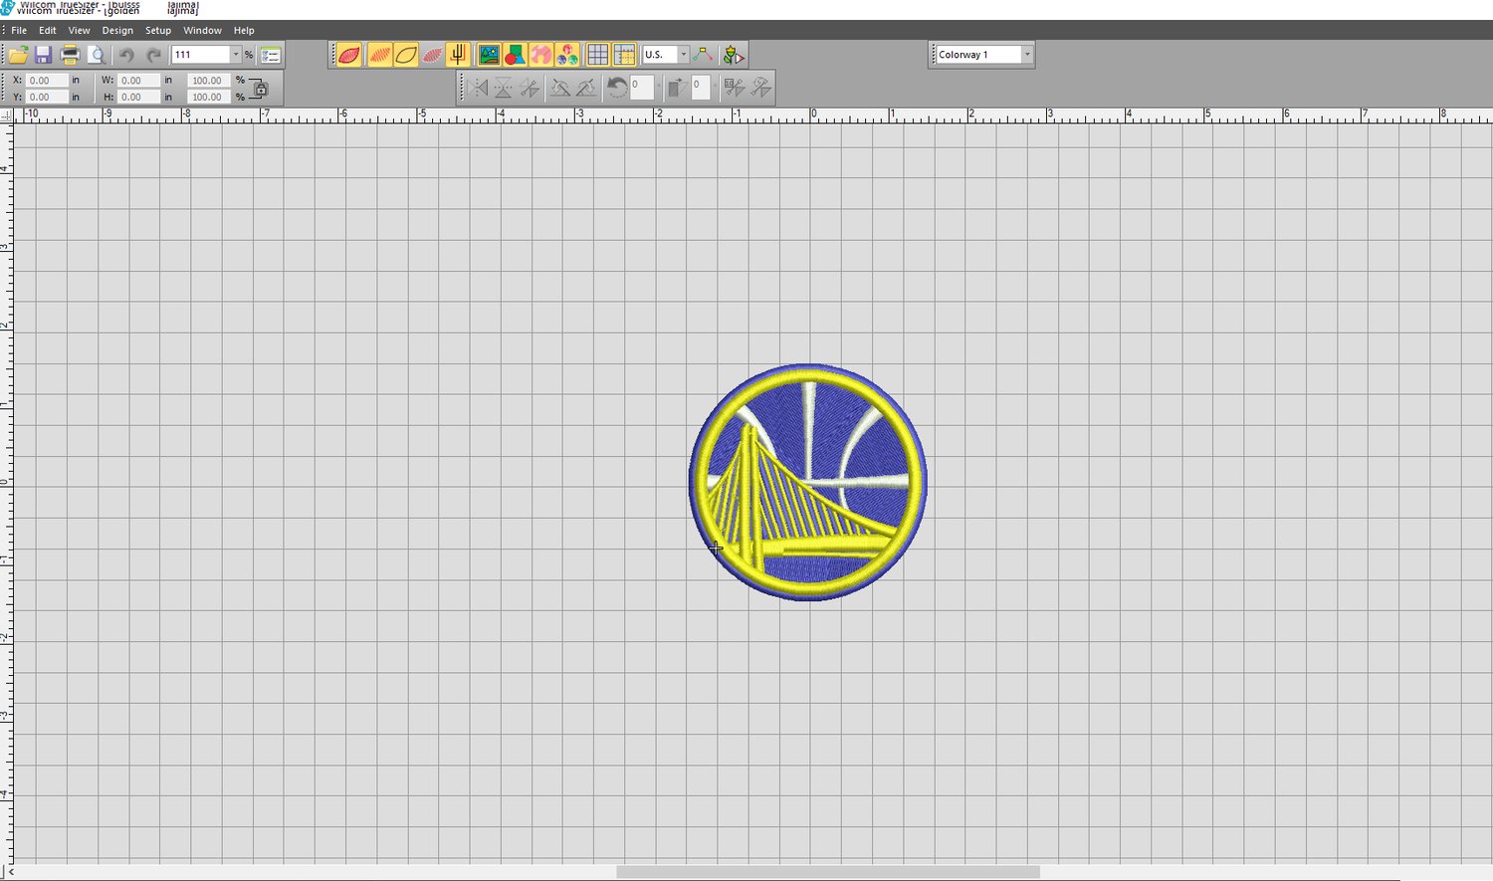Toggle the pink appliqué fabric display

tap(540, 55)
